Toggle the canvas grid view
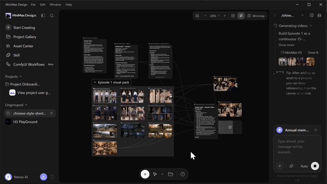327x184 pixels. pyautogui.click(x=233, y=16)
